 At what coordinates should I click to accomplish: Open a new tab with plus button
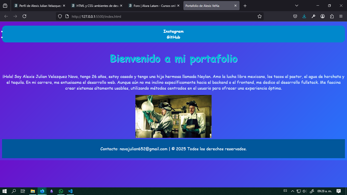coord(245,6)
